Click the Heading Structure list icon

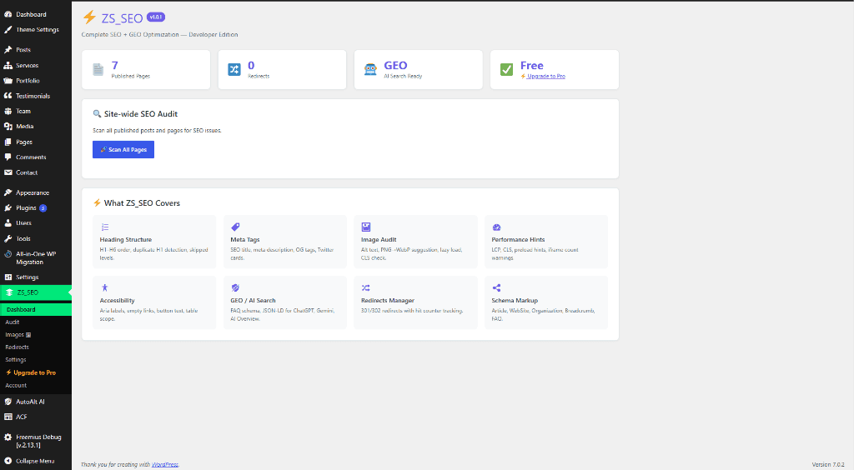104,227
